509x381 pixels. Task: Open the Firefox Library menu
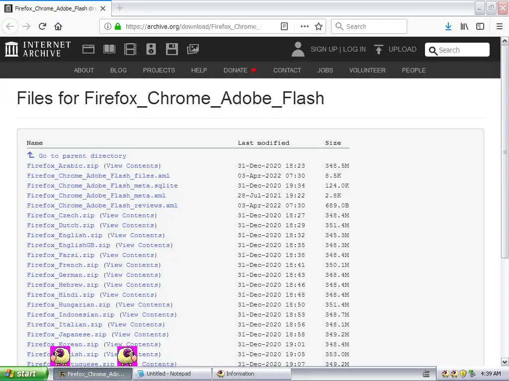[464, 26]
